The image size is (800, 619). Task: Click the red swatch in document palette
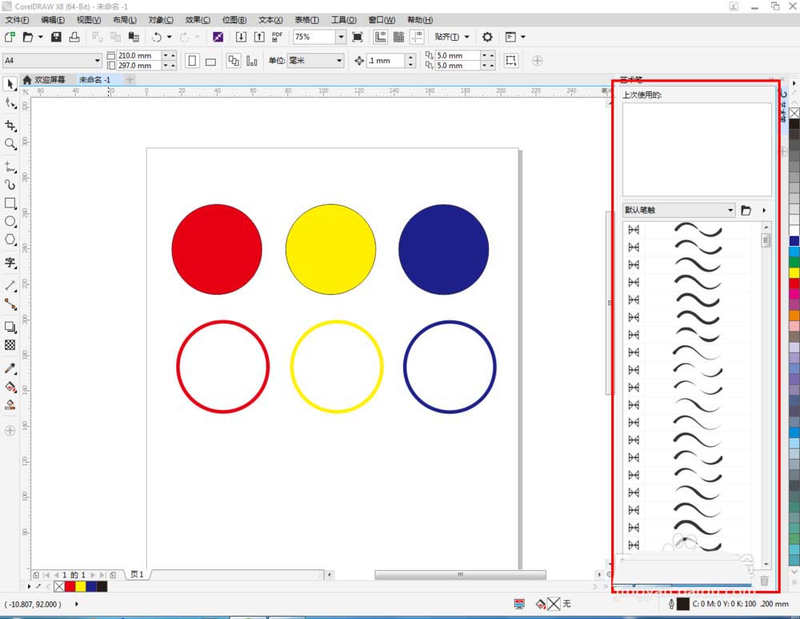70,586
